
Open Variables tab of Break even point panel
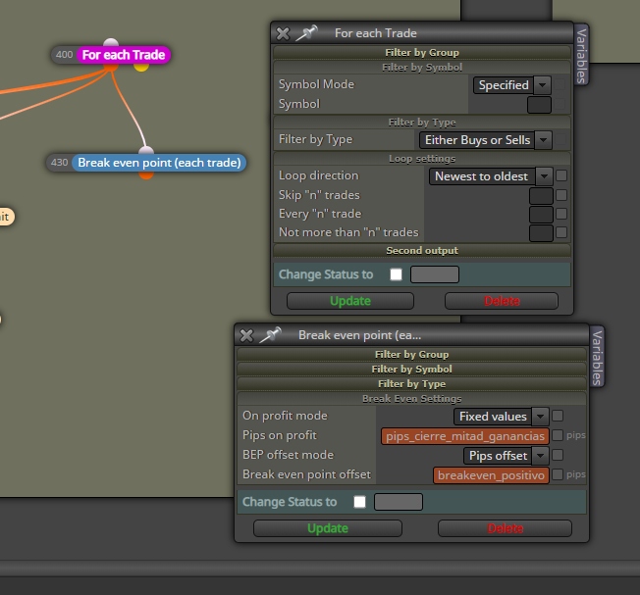click(x=597, y=358)
